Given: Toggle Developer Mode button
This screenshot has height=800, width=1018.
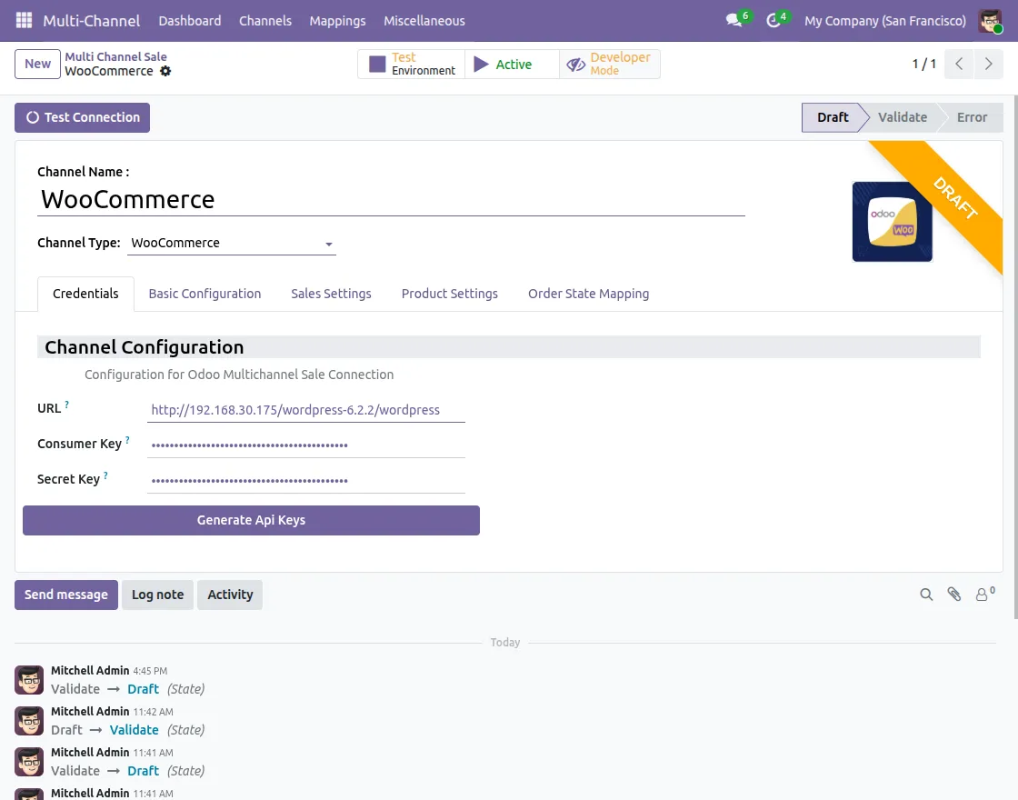Looking at the screenshot, I should point(610,65).
